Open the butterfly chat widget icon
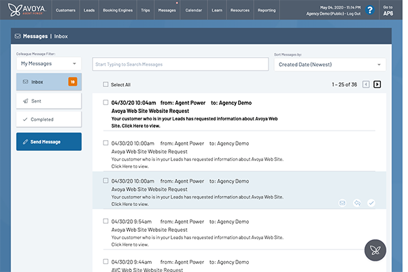 coord(376,251)
